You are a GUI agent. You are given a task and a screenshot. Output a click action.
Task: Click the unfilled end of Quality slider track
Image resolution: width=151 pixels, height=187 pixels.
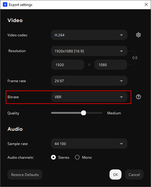94,113
